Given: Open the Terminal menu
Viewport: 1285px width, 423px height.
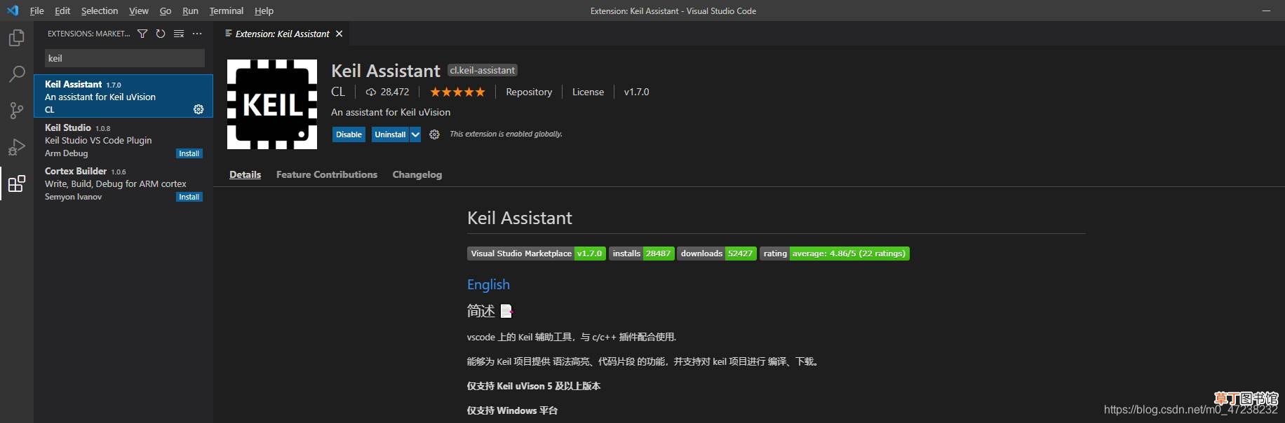Looking at the screenshot, I should (x=227, y=11).
